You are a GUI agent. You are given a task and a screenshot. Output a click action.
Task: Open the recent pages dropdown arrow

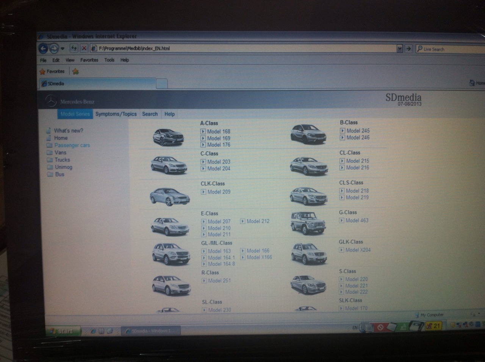point(63,48)
